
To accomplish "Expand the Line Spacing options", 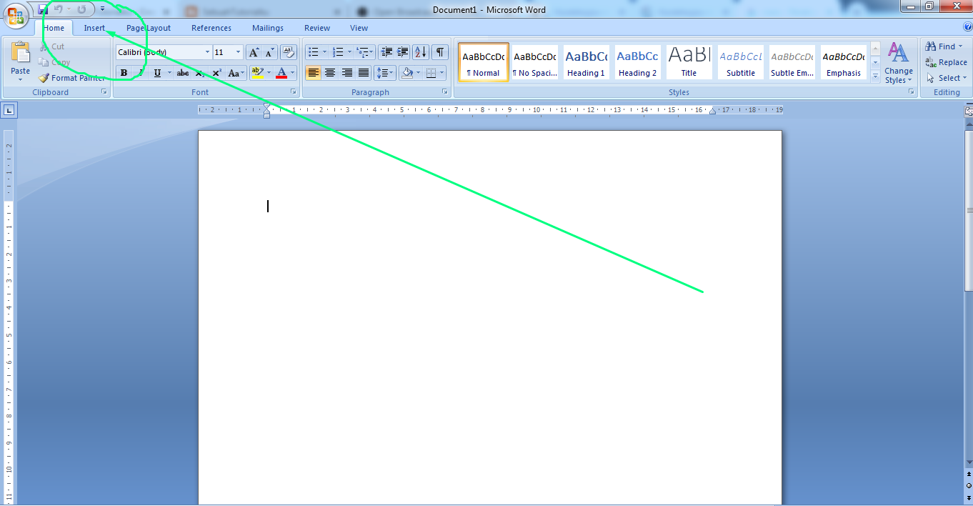I will tap(389, 72).
